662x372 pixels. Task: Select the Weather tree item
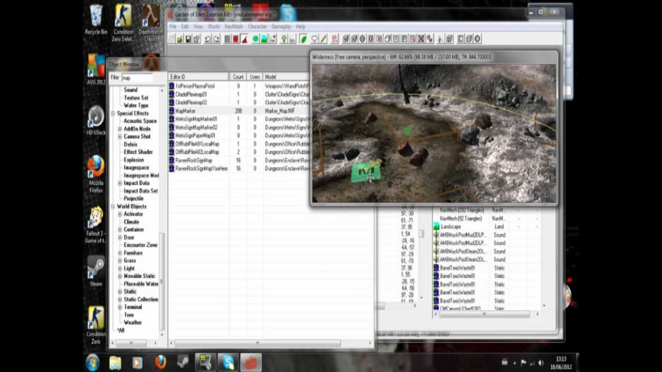click(x=132, y=322)
